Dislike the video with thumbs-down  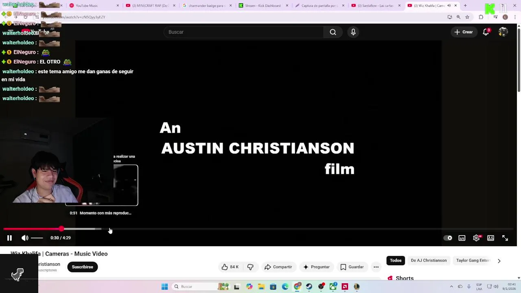[250, 267]
